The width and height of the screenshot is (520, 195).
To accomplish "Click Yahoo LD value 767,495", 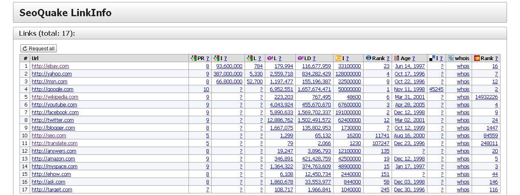I will click(321, 97).
